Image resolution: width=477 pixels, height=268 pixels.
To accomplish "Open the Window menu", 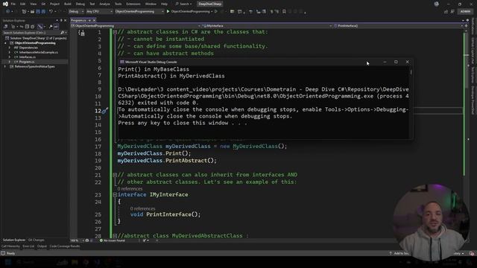I will point(151,4).
